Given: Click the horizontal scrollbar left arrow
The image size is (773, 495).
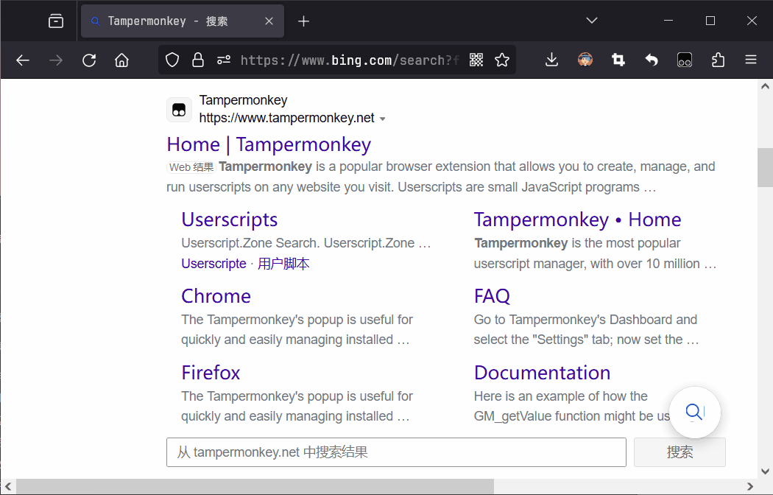Looking at the screenshot, I should (x=8, y=487).
